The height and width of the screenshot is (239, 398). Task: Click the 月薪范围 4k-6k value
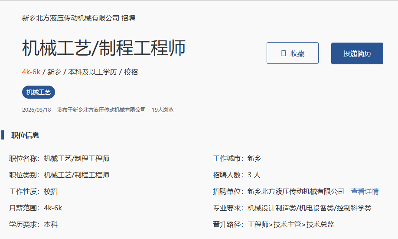point(53,208)
